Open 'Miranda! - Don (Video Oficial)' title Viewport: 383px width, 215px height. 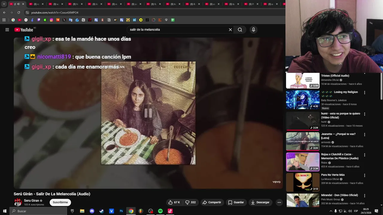(x=339, y=195)
